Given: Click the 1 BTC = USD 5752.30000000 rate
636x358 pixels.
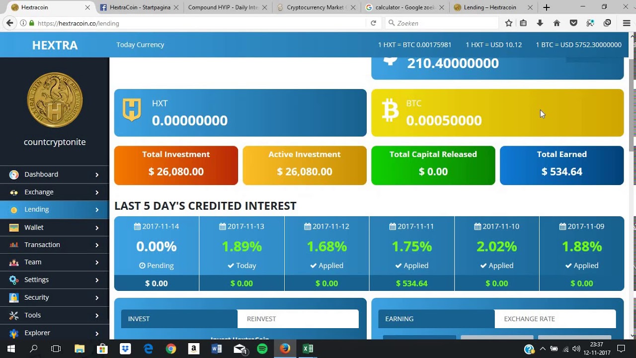Looking at the screenshot, I should (578, 45).
